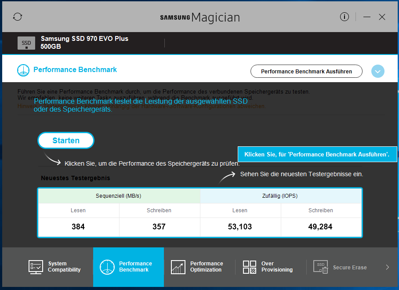
Task: Collapse help overlay with blue chevron button
Action: tap(377, 71)
